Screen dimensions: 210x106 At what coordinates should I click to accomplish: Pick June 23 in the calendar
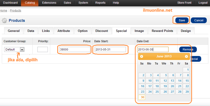pos(142,92)
